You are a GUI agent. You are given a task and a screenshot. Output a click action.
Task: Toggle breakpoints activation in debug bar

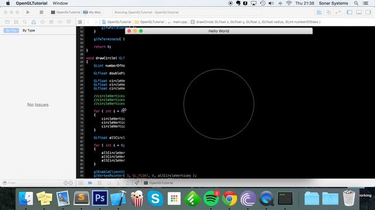pyautogui.click(x=90, y=183)
